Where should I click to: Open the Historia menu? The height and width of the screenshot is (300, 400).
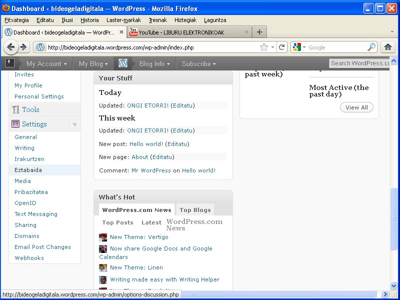89,20
